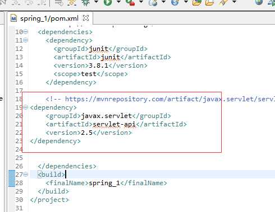Click the Maven M icon on pom.xml tab
Viewport: 275px width, 212px height.
(13, 18)
